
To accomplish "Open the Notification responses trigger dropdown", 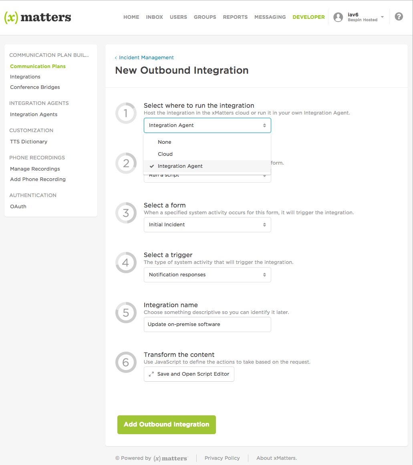I will point(208,275).
